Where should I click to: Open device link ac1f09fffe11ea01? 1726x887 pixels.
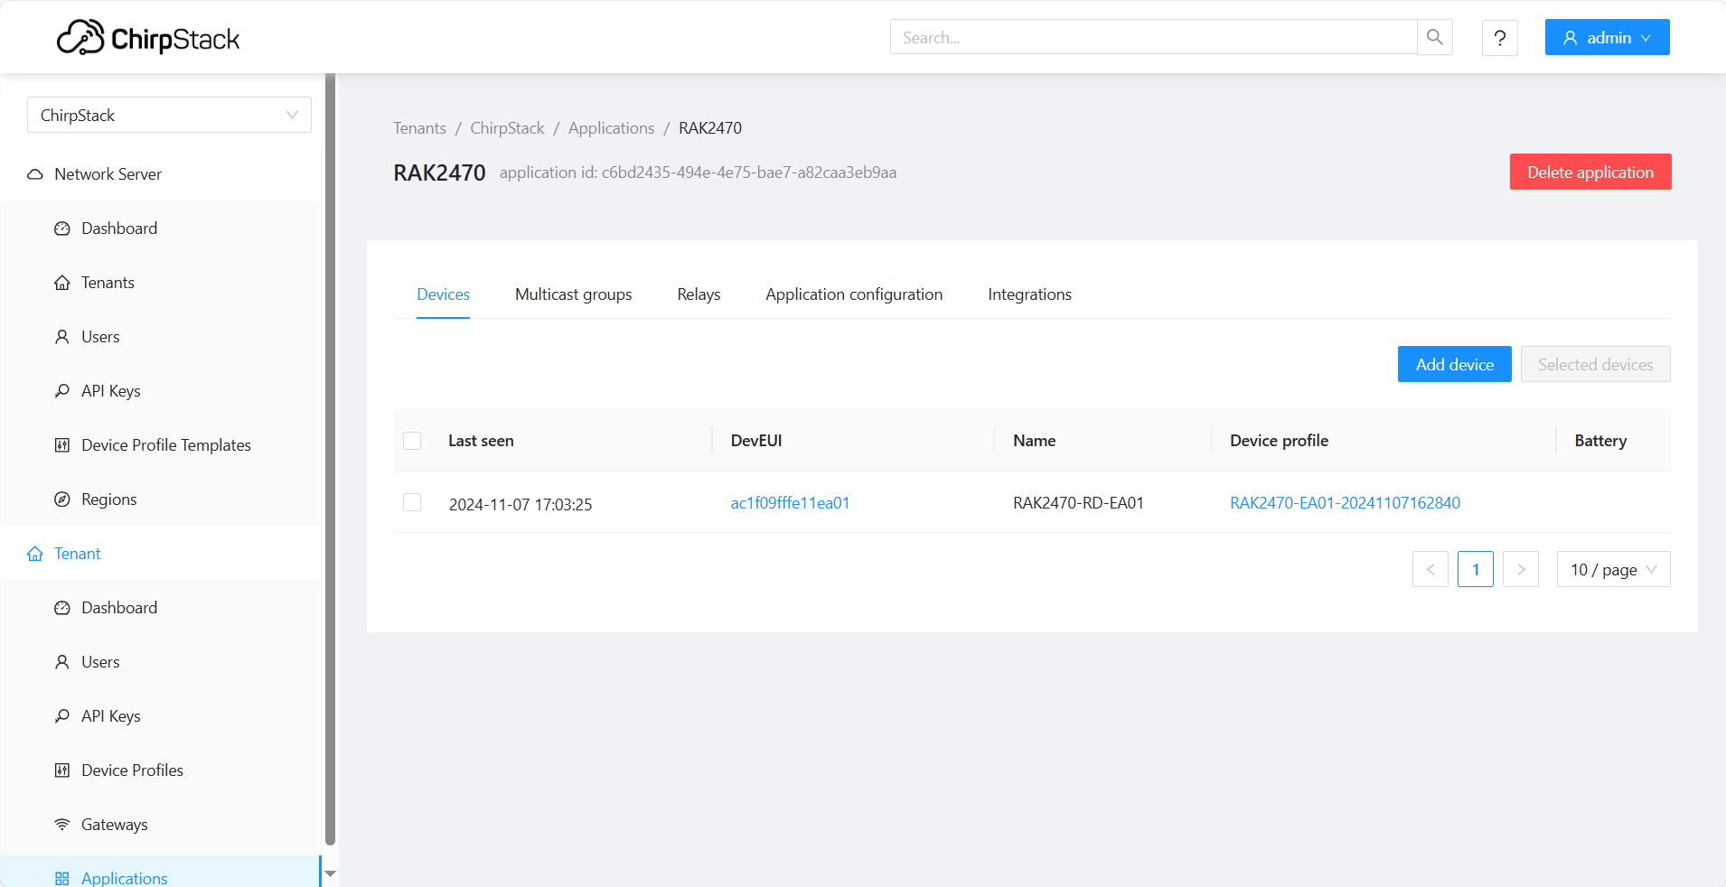[x=791, y=503]
